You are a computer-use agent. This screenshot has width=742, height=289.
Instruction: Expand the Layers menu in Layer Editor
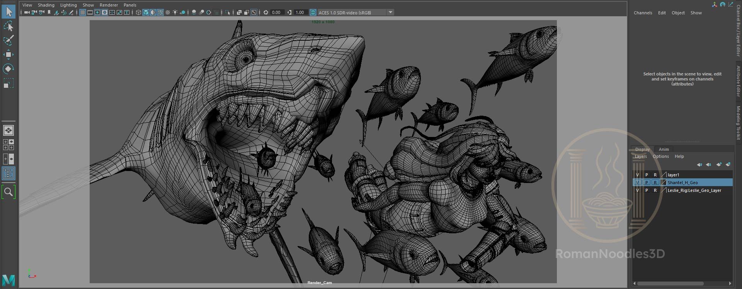tap(640, 156)
